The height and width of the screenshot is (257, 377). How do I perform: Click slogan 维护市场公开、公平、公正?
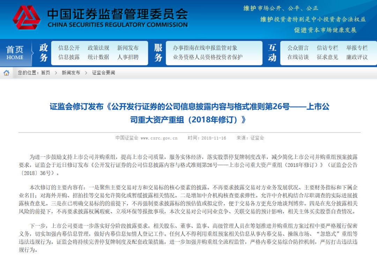[x=281, y=8]
